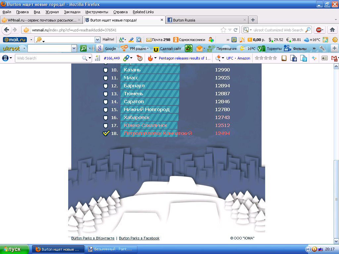Click the clipboard icon on Alexa toolbar
The height and width of the screenshot is (254, 339).
[x=284, y=58]
